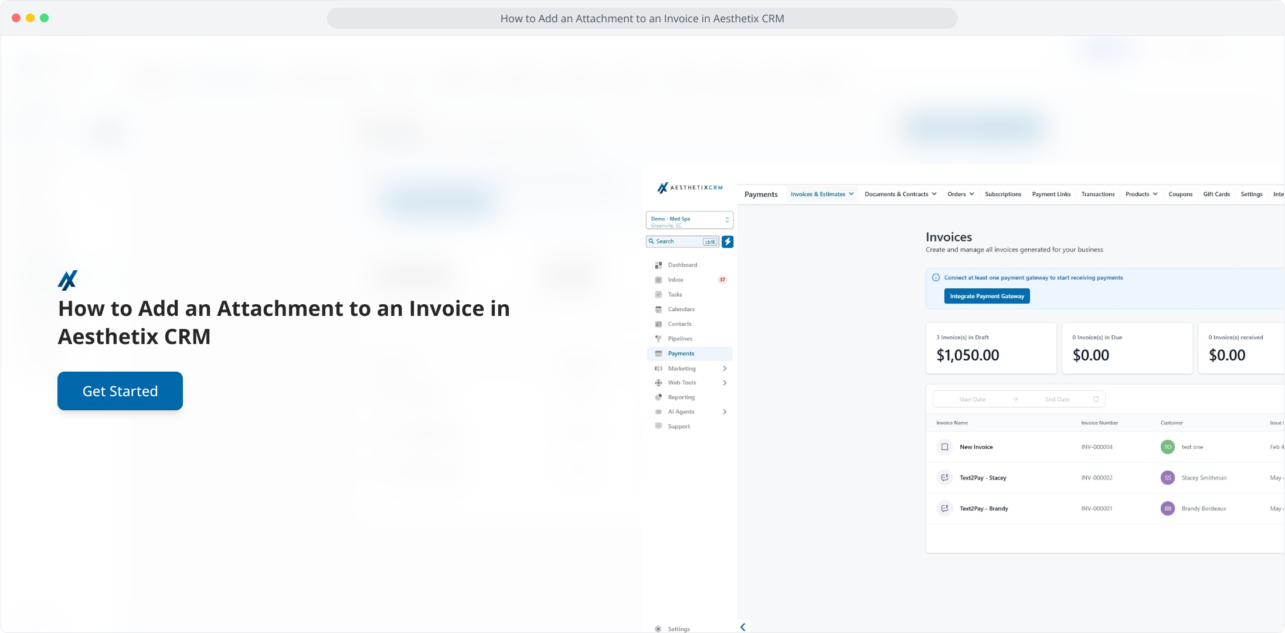The image size is (1285, 633).
Task: Open Reporting in the sidebar
Action: (x=681, y=397)
